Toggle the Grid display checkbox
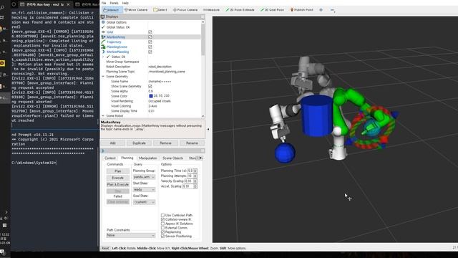 [x=150, y=32]
